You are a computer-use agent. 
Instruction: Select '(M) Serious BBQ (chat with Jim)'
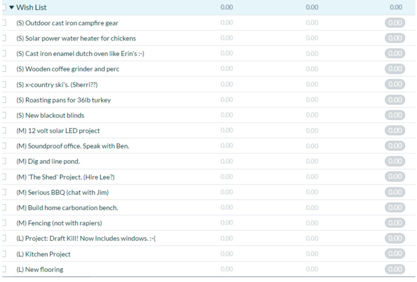tap(62, 192)
